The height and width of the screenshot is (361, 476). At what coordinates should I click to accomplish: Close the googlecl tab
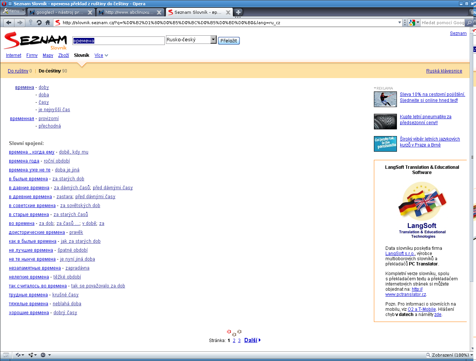(90, 12)
